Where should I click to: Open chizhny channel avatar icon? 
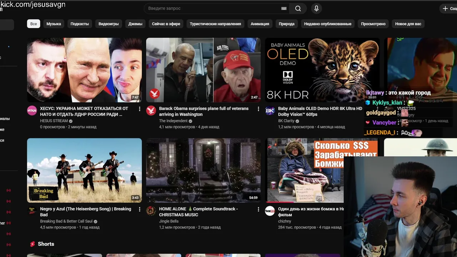(270, 211)
